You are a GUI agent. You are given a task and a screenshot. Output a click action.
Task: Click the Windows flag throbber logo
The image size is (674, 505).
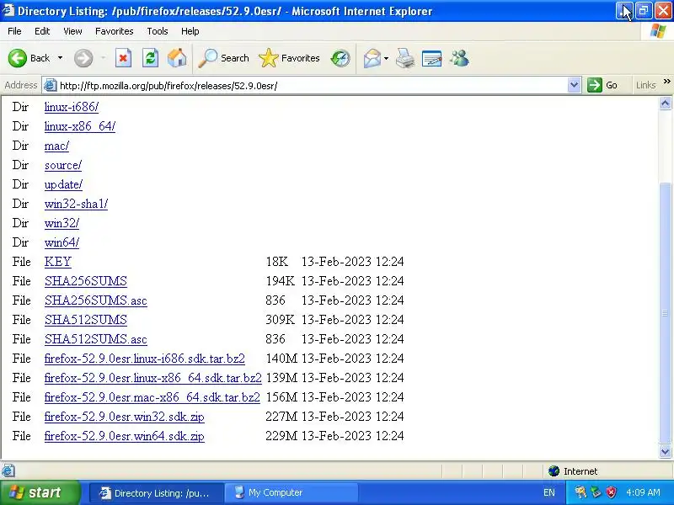pos(658,31)
